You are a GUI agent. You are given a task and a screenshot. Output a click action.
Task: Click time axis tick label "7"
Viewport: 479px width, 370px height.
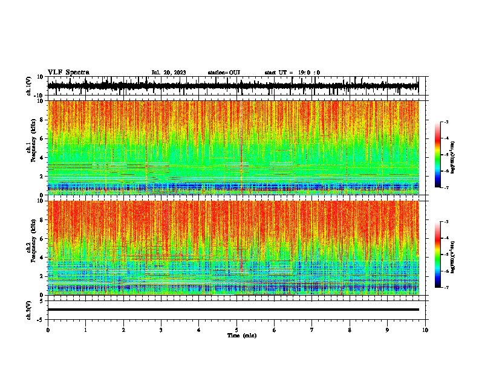point(312,330)
